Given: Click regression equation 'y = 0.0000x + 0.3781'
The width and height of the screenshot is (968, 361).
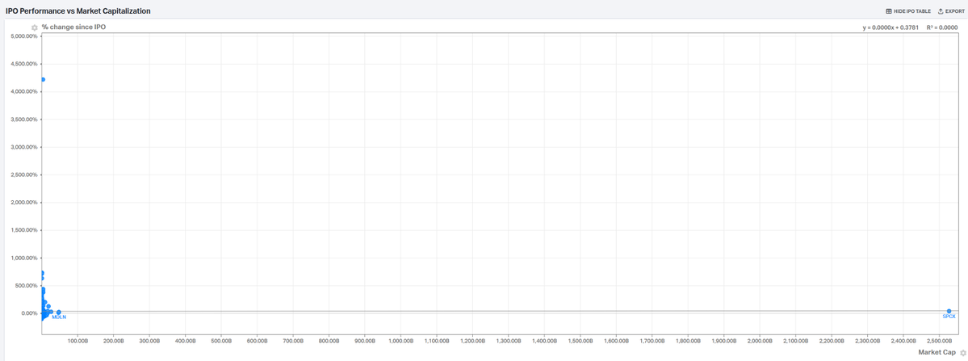Looking at the screenshot, I should point(891,27).
